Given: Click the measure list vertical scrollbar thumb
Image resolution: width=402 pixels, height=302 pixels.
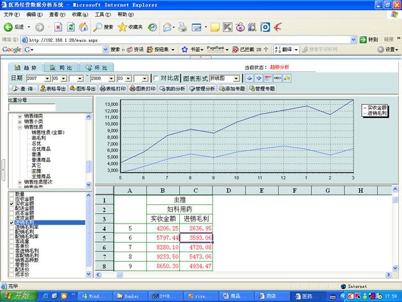Looking at the screenshot, I should pos(89,232).
